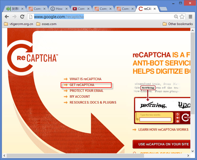
Task: Go back with the browser back arrow
Action: point(7,17)
